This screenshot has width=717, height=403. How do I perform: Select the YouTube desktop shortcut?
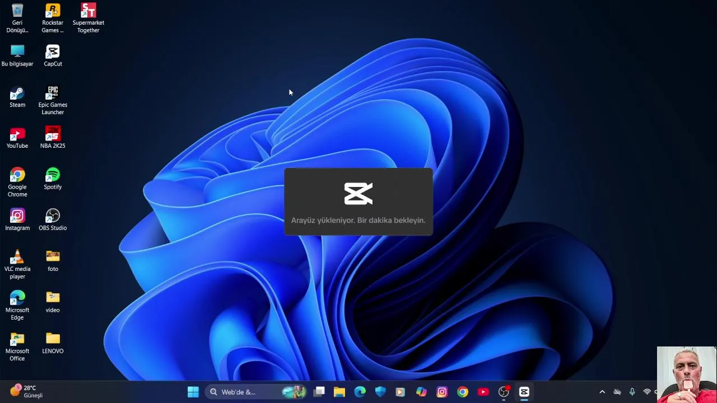click(17, 138)
